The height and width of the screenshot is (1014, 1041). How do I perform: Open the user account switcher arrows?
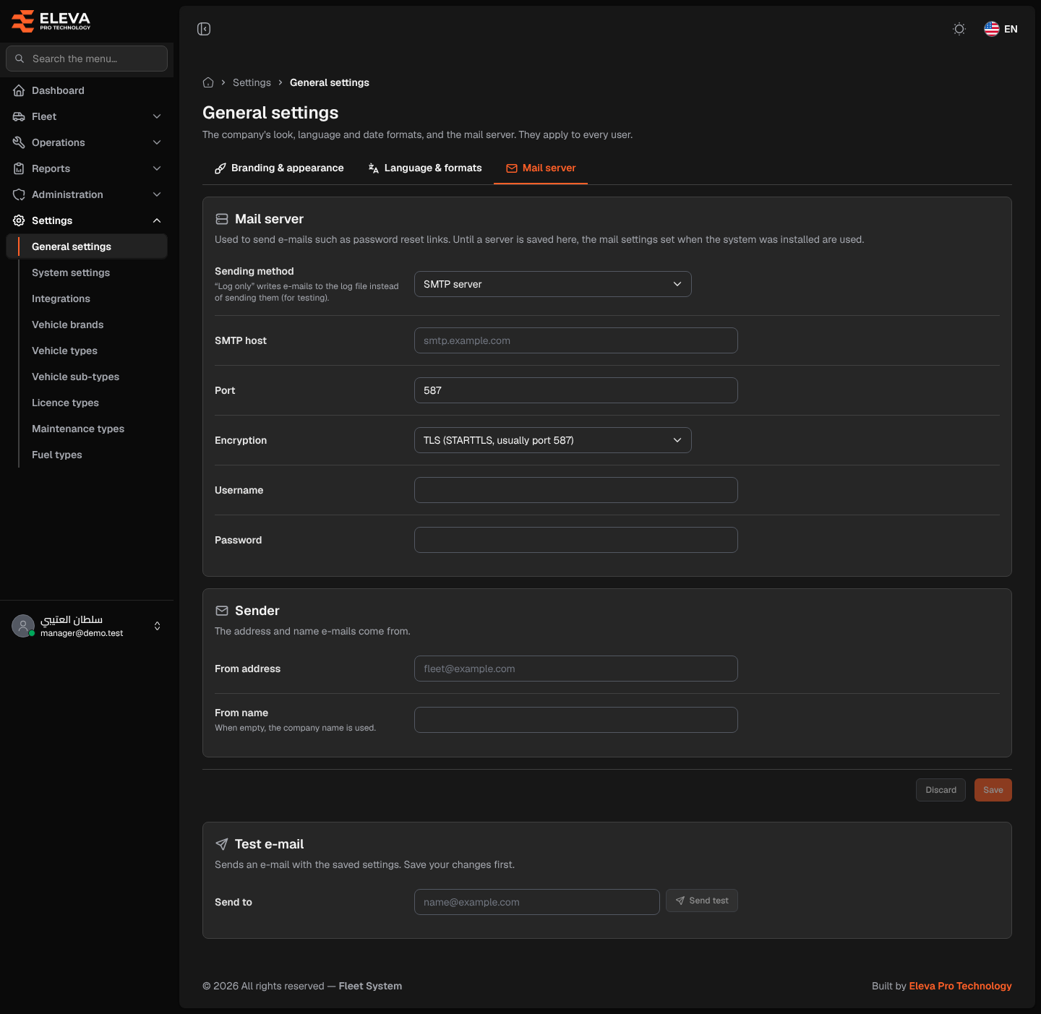(158, 626)
